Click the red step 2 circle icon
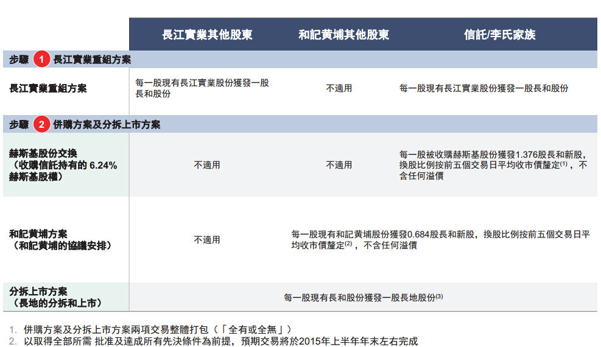601x347 pixels. coord(41,125)
